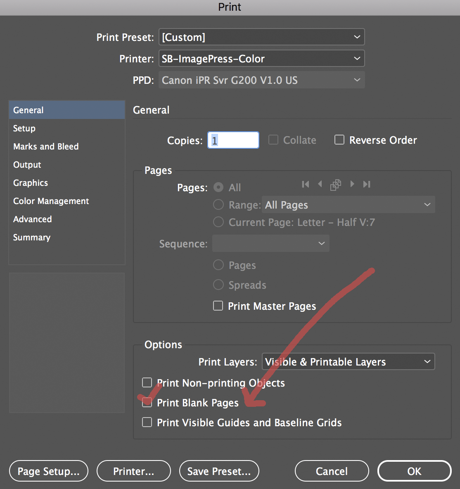Open the Print Preset dropdown

[x=262, y=37]
